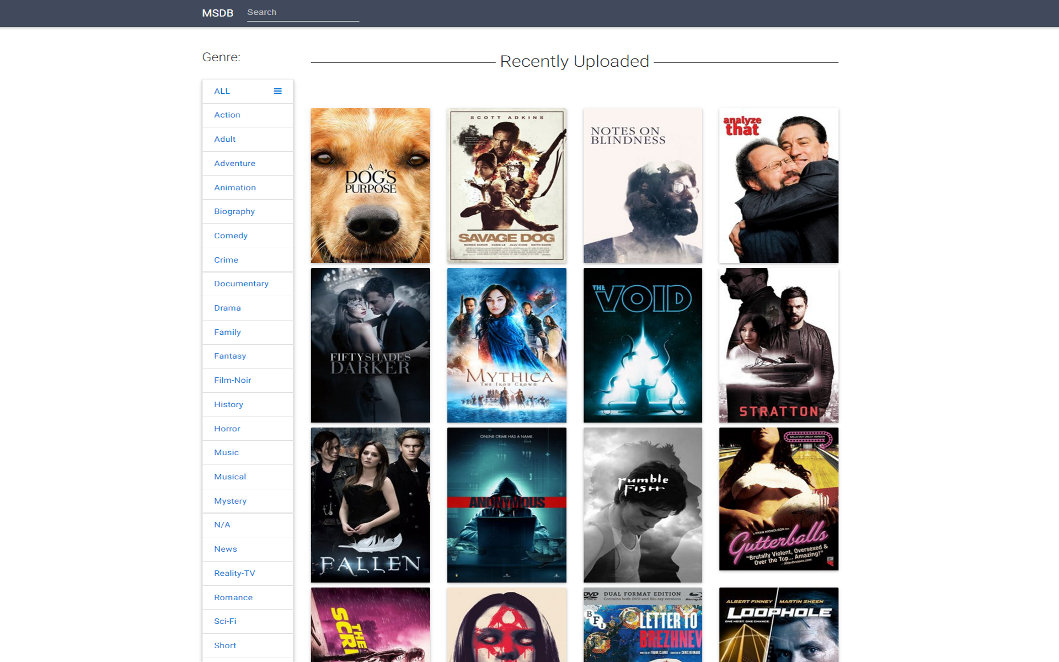Viewport: 1059px width, 662px height.
Task: View The Void movie poster
Action: click(x=643, y=345)
